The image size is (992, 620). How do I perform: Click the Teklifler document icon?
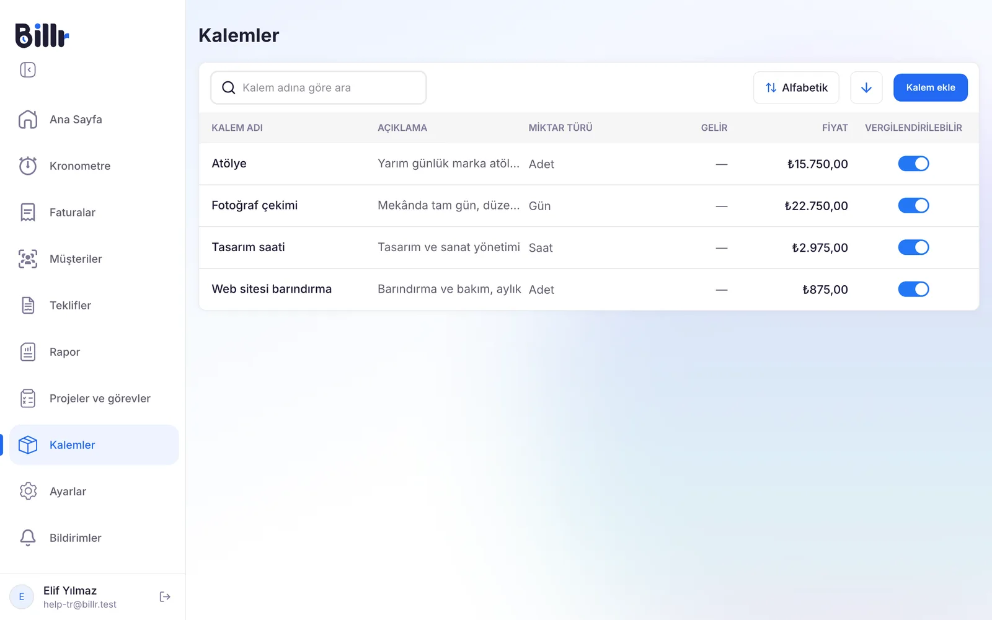click(28, 305)
